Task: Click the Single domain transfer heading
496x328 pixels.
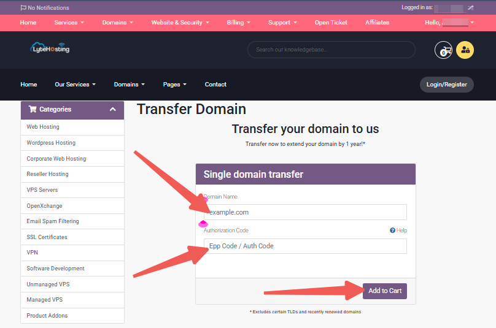Action: (254, 174)
